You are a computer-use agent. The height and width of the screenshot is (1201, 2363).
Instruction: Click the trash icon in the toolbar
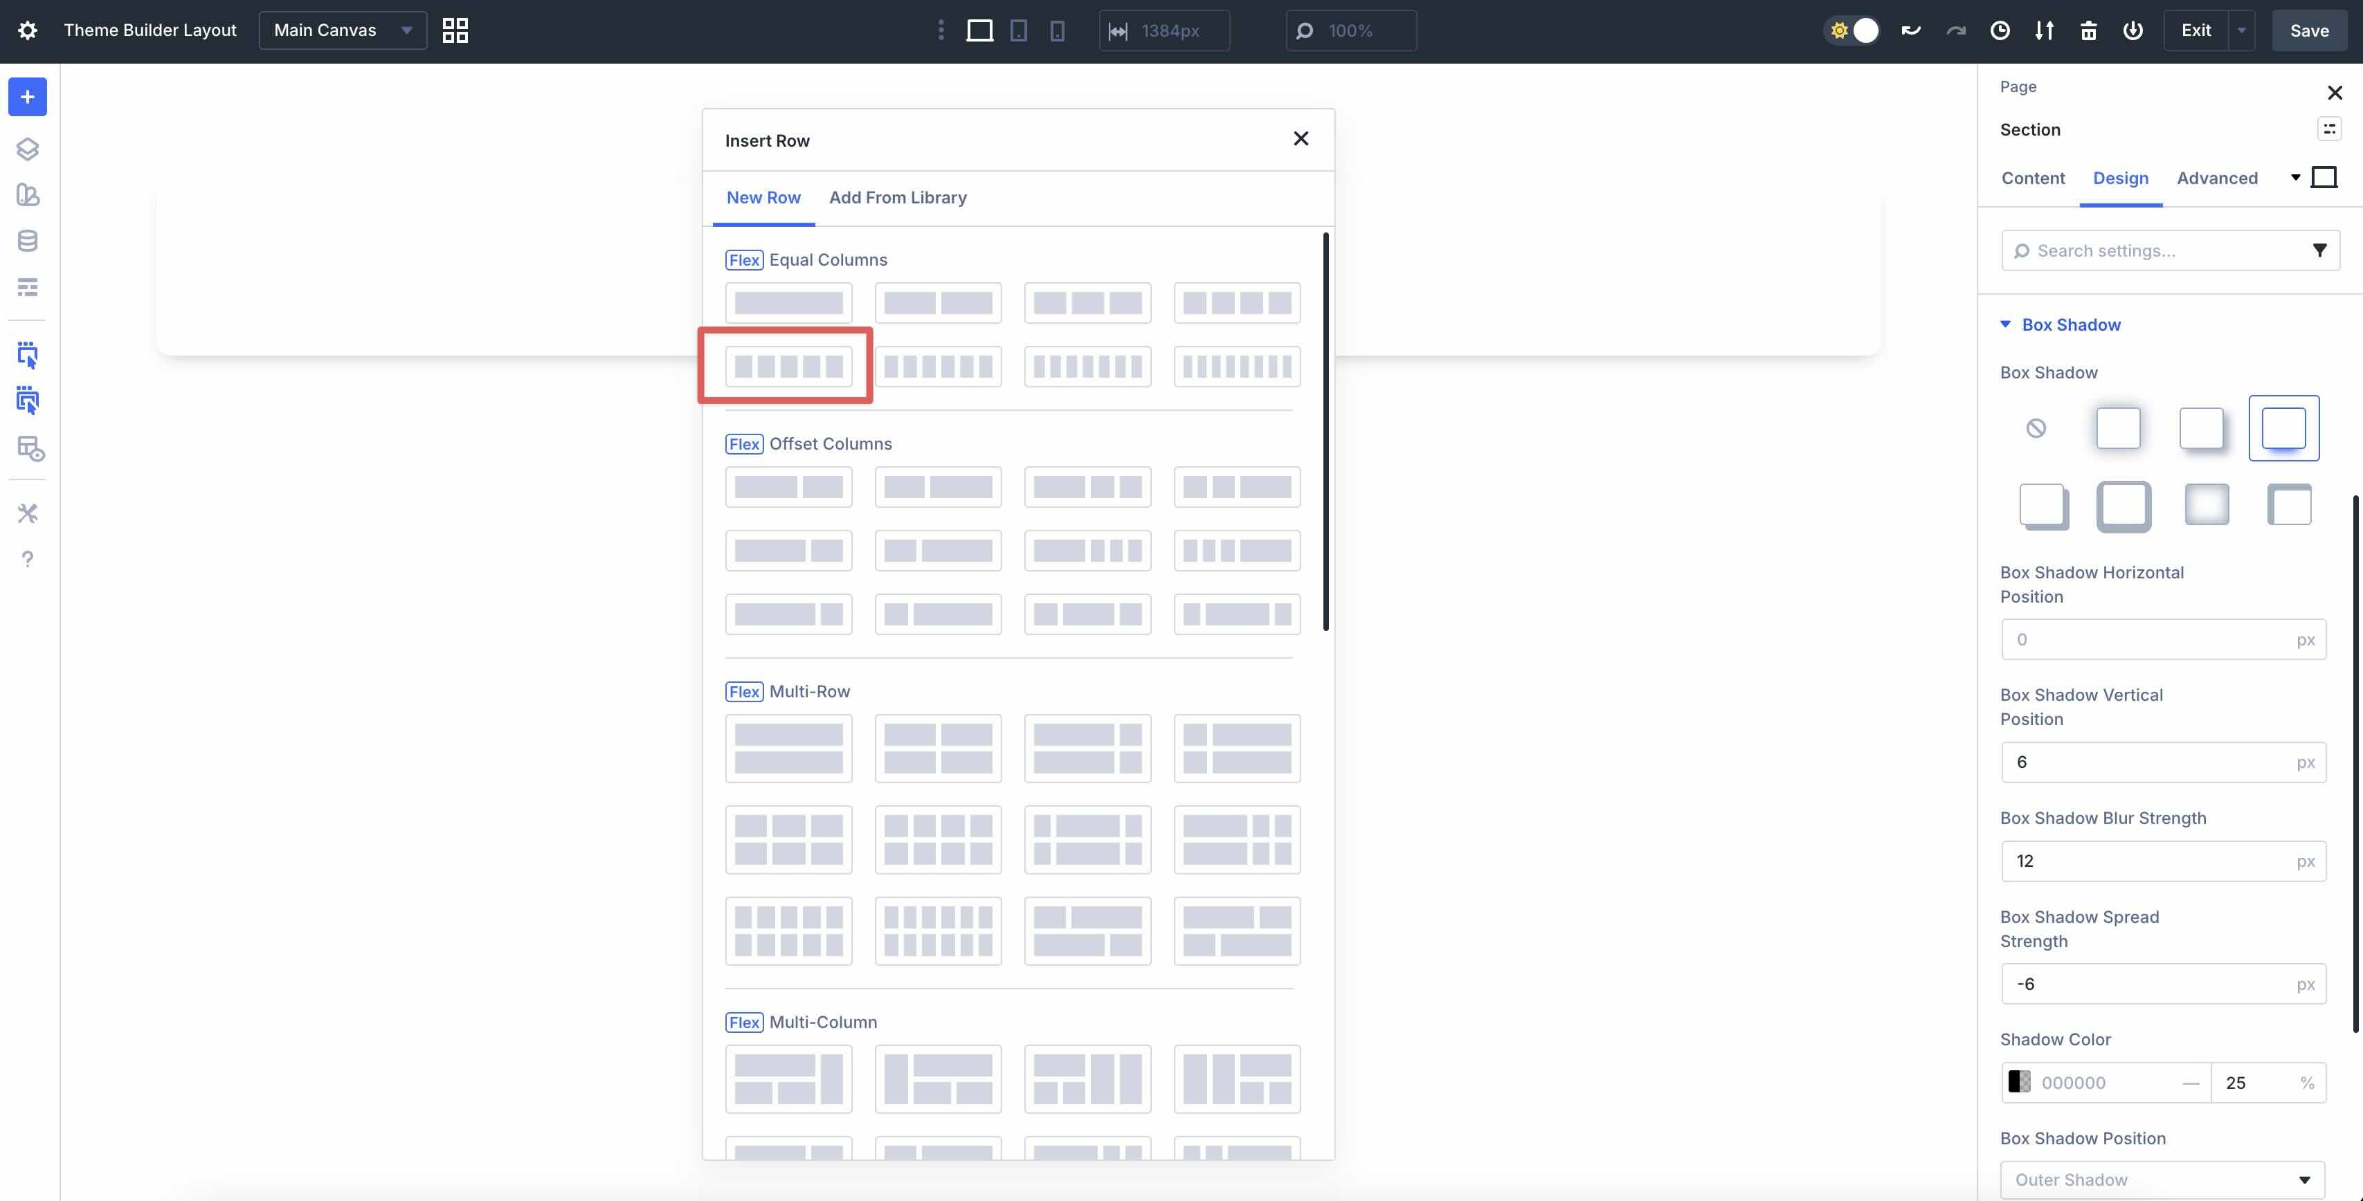click(2089, 30)
